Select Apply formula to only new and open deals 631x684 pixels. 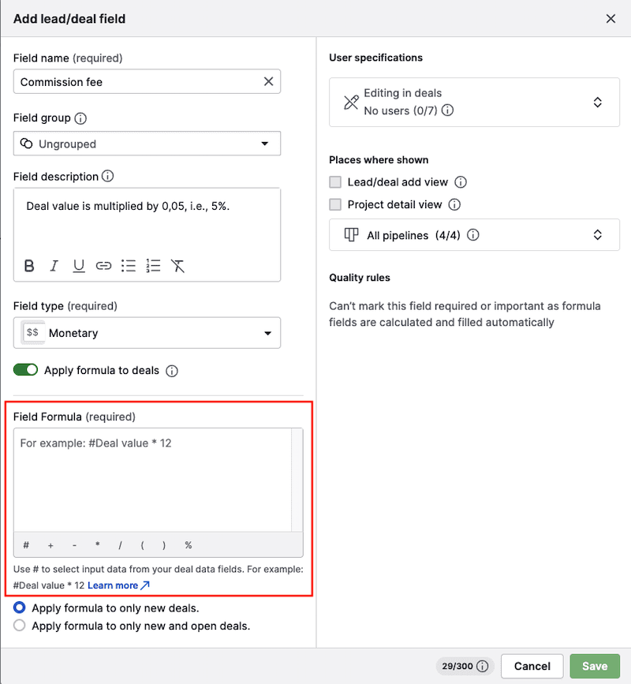pos(20,626)
